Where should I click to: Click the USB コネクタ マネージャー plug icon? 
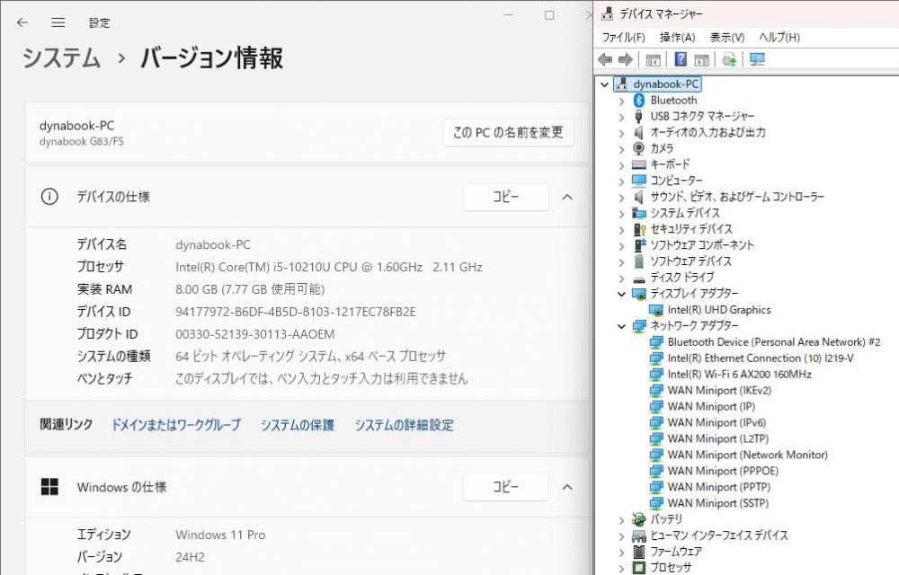tap(638, 116)
